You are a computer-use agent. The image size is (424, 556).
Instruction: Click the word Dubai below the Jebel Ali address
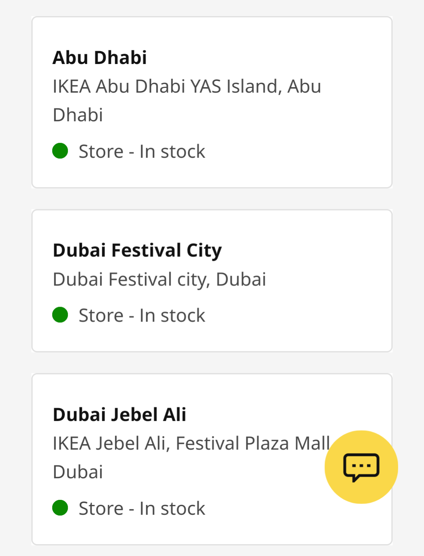click(78, 472)
